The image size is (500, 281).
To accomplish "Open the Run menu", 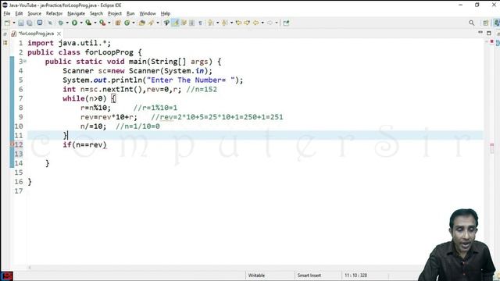I will [130, 13].
